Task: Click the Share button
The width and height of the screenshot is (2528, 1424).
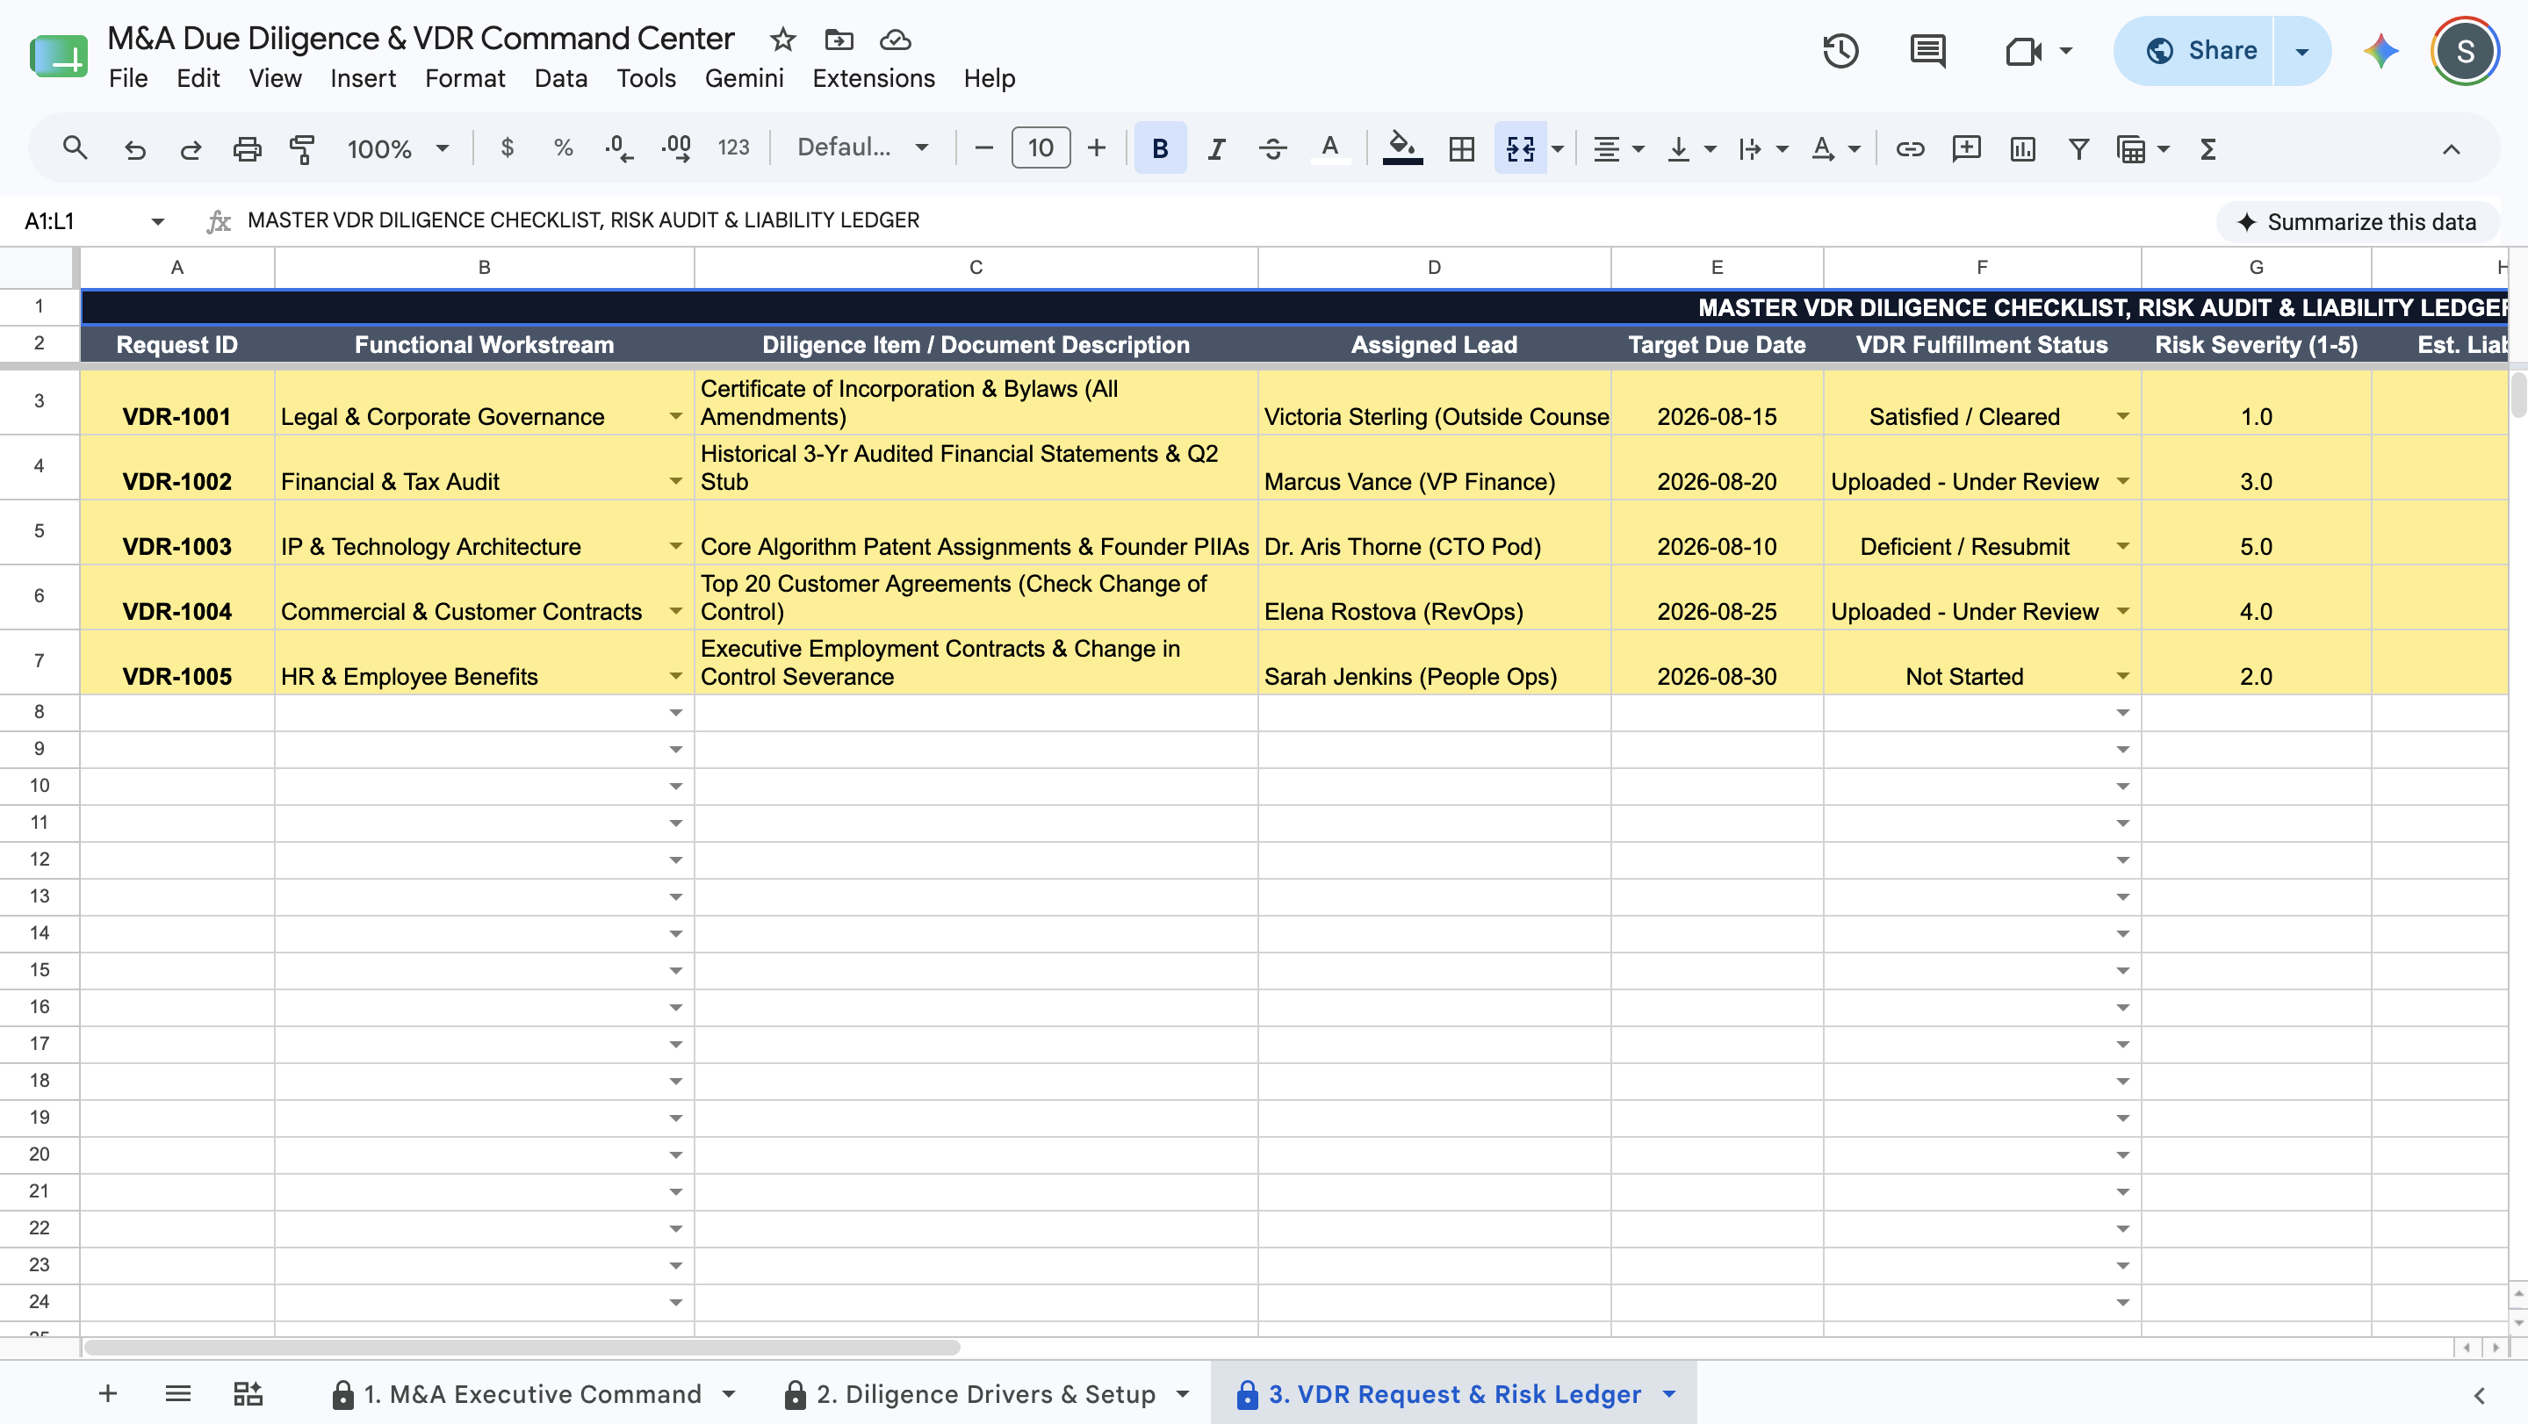Action: pos(2194,50)
